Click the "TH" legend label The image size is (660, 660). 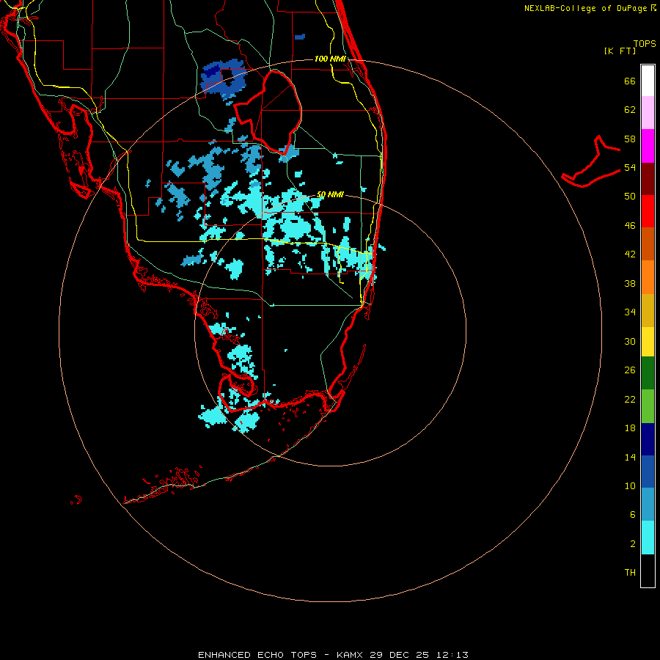[x=630, y=573]
